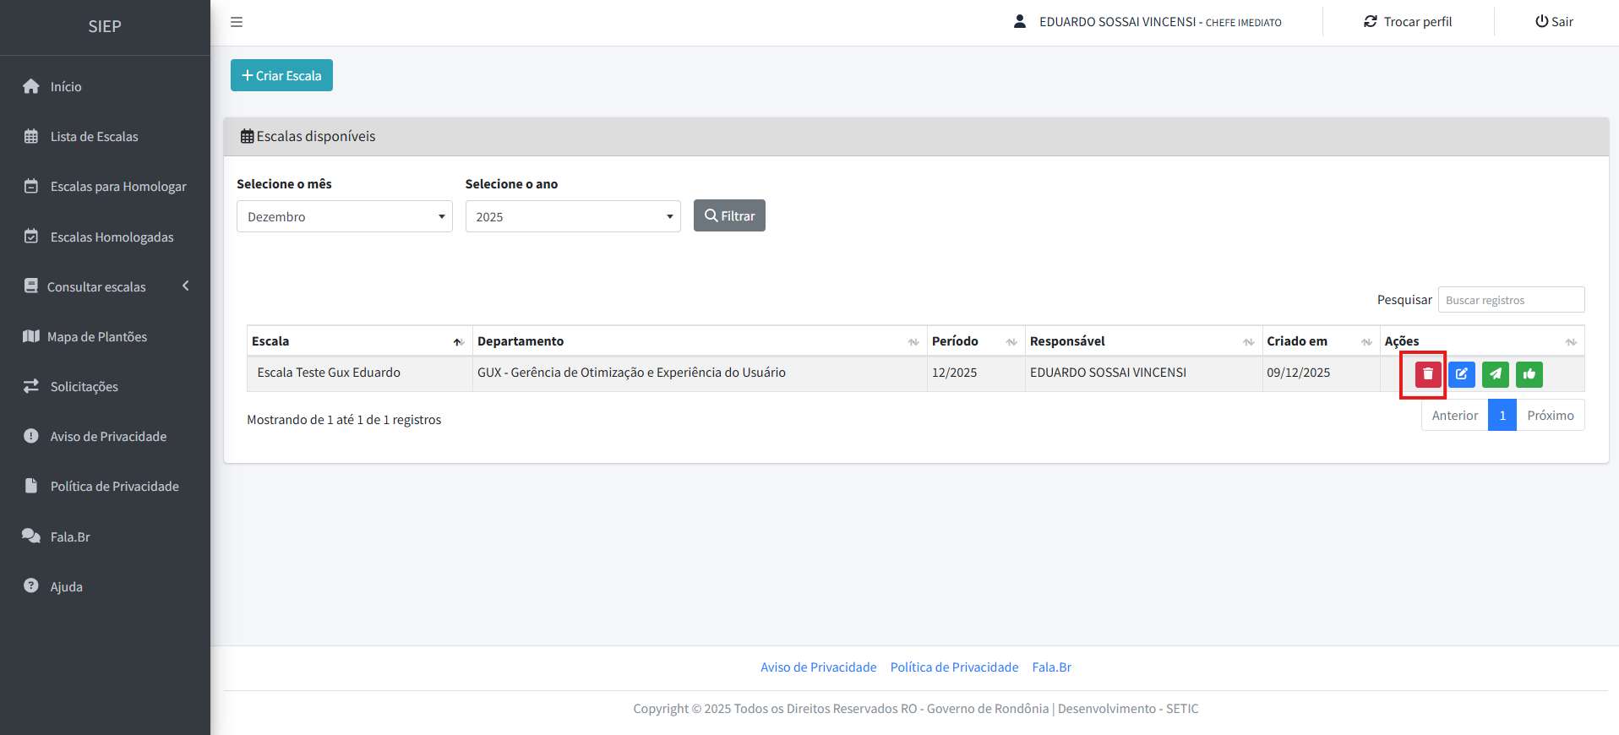Open Mapa de Plantões menu item

pos(96,337)
